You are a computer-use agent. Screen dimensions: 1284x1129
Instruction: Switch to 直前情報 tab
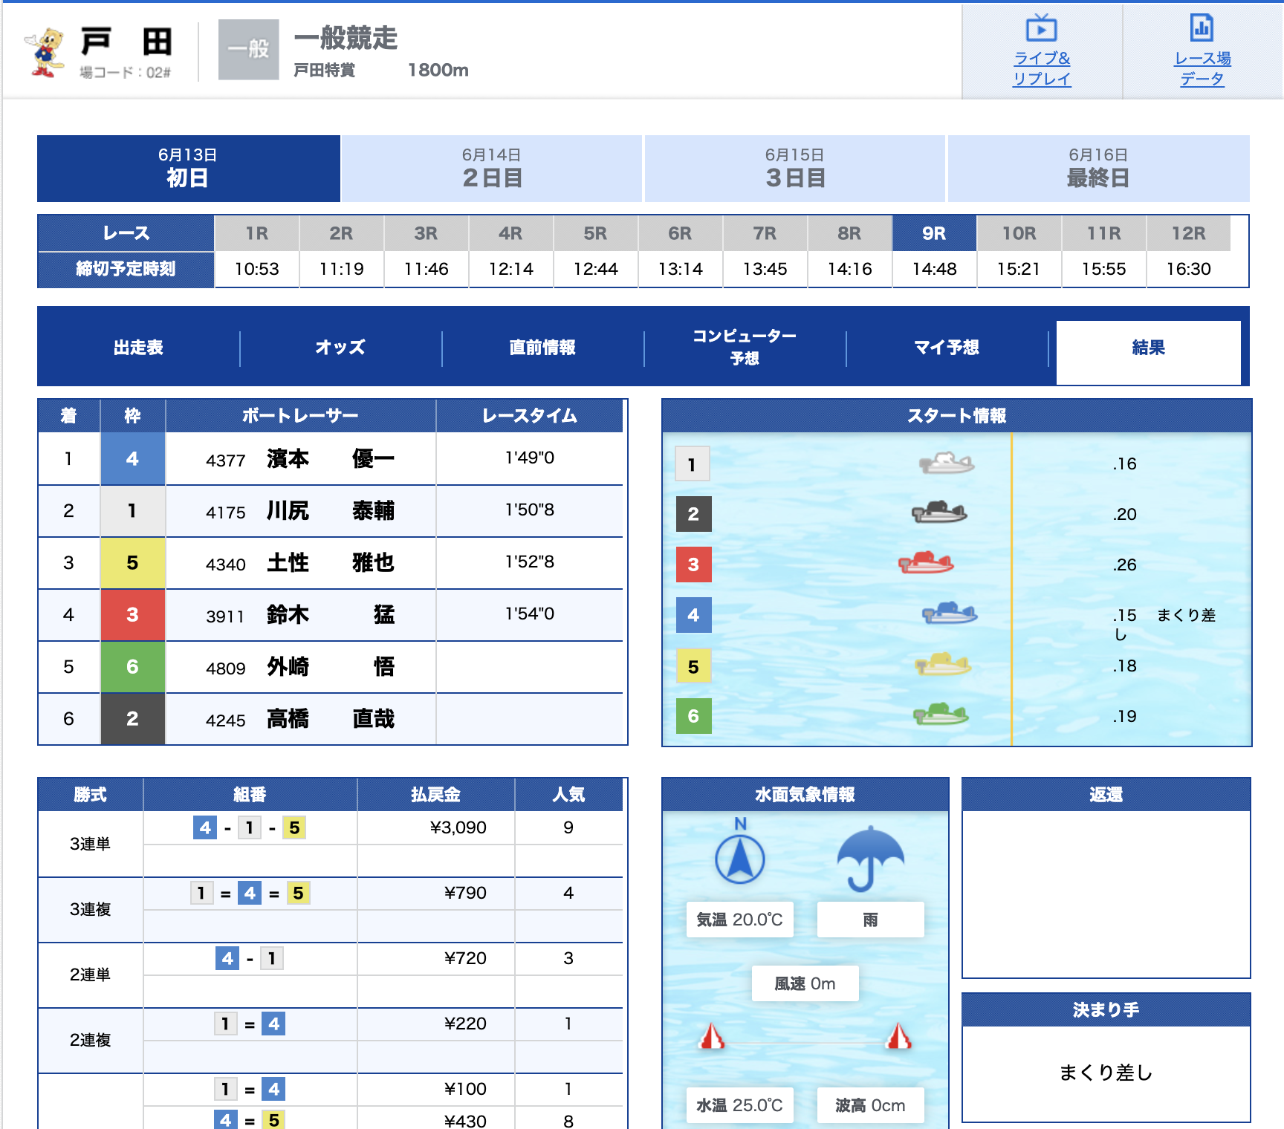point(542,348)
